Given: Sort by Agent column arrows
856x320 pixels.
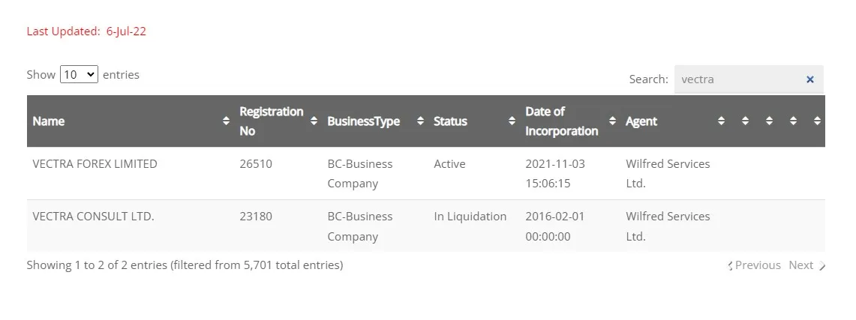Looking at the screenshot, I should coord(721,121).
